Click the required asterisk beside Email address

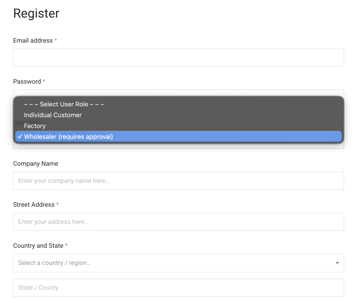click(x=56, y=40)
